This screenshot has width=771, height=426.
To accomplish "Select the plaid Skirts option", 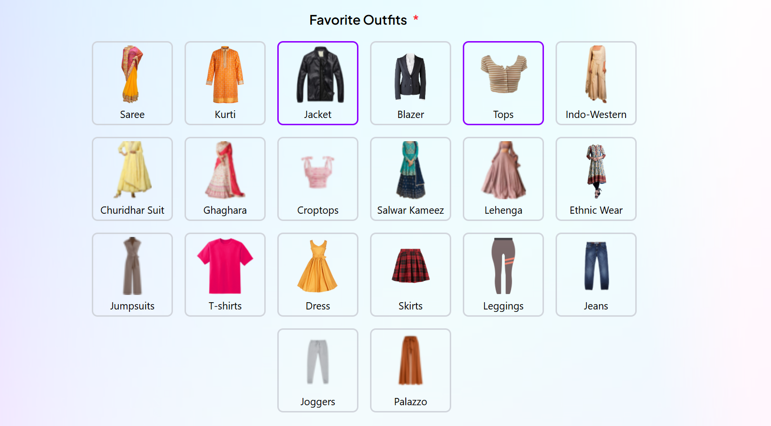I will pyautogui.click(x=411, y=275).
